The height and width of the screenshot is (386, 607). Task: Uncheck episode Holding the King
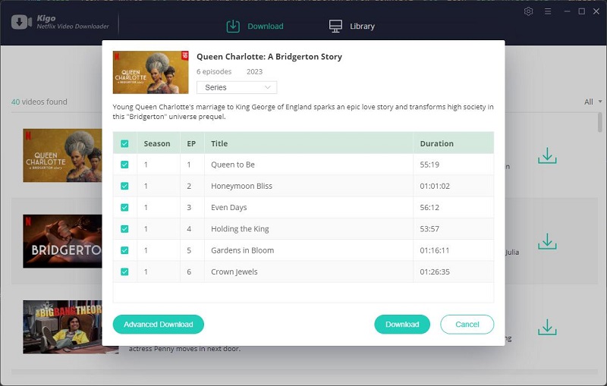click(x=124, y=229)
